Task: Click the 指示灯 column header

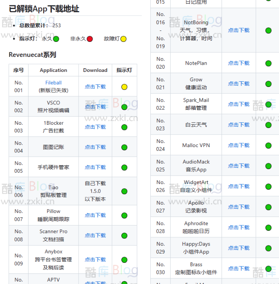Action: click(x=124, y=70)
